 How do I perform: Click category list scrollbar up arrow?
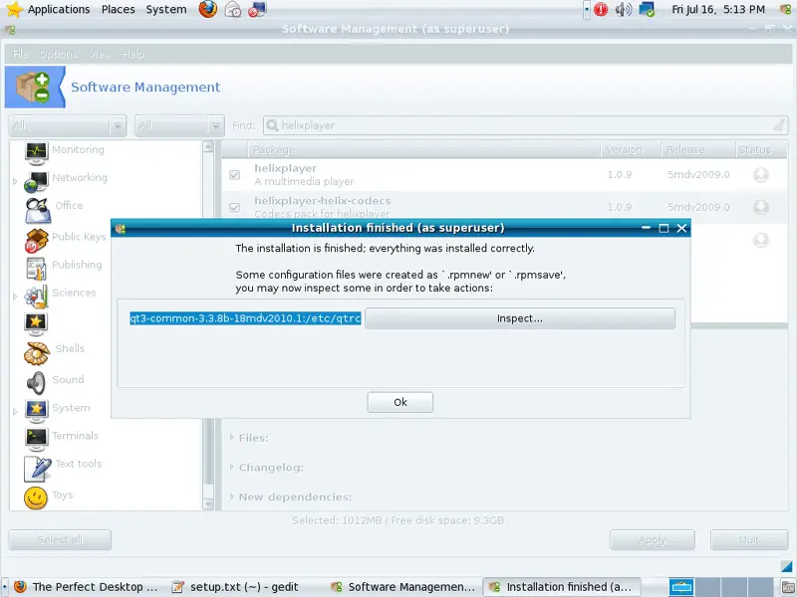coord(208,146)
